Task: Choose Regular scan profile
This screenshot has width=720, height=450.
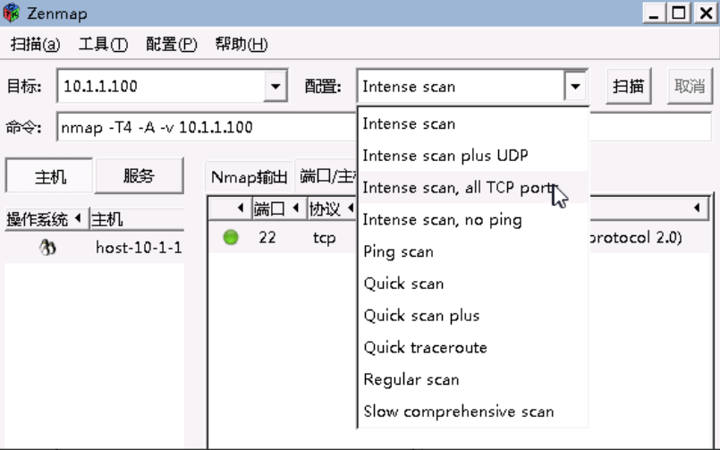Action: tap(473, 379)
